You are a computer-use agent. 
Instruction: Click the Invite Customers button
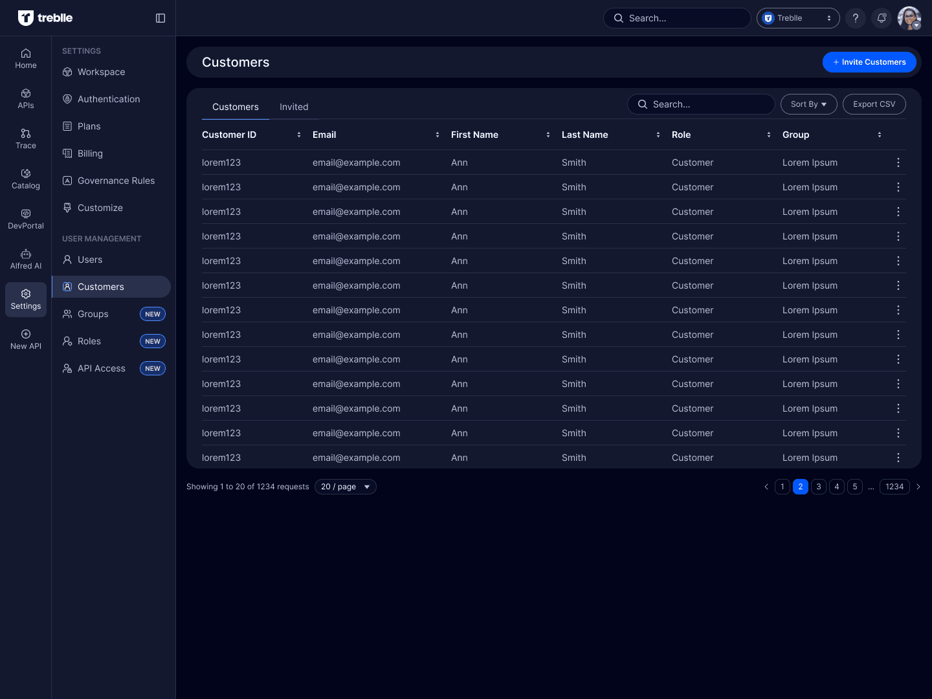click(x=869, y=62)
